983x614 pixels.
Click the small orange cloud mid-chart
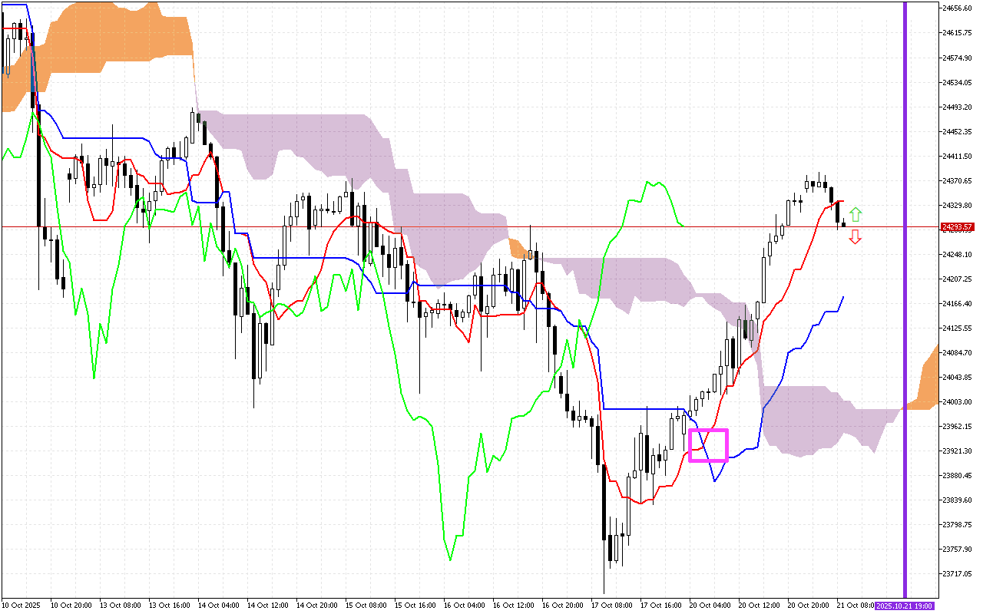[517, 249]
